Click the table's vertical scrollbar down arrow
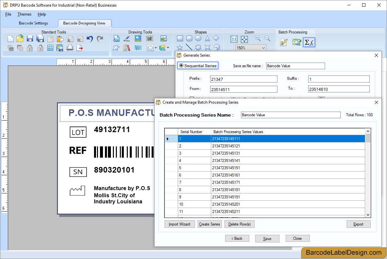This screenshot has width=387, height=259. point(368,215)
